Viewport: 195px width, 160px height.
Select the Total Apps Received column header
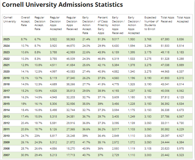pos(167,19)
